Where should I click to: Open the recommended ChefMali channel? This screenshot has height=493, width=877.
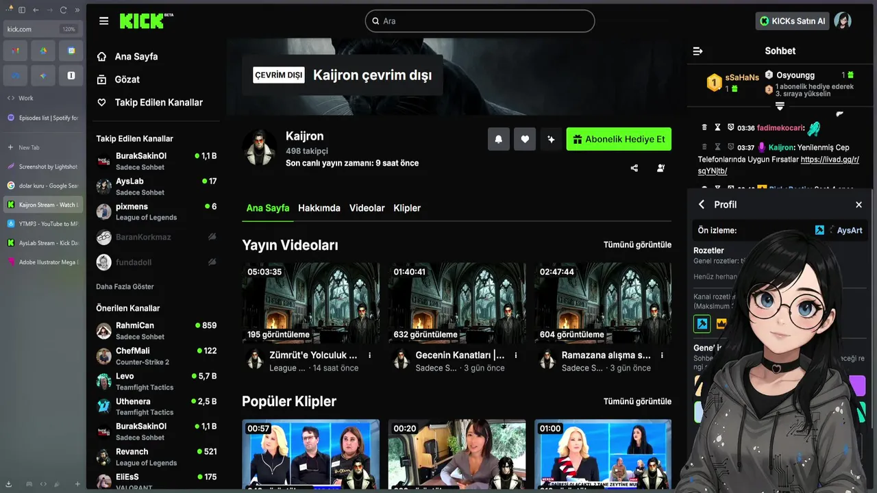156,356
